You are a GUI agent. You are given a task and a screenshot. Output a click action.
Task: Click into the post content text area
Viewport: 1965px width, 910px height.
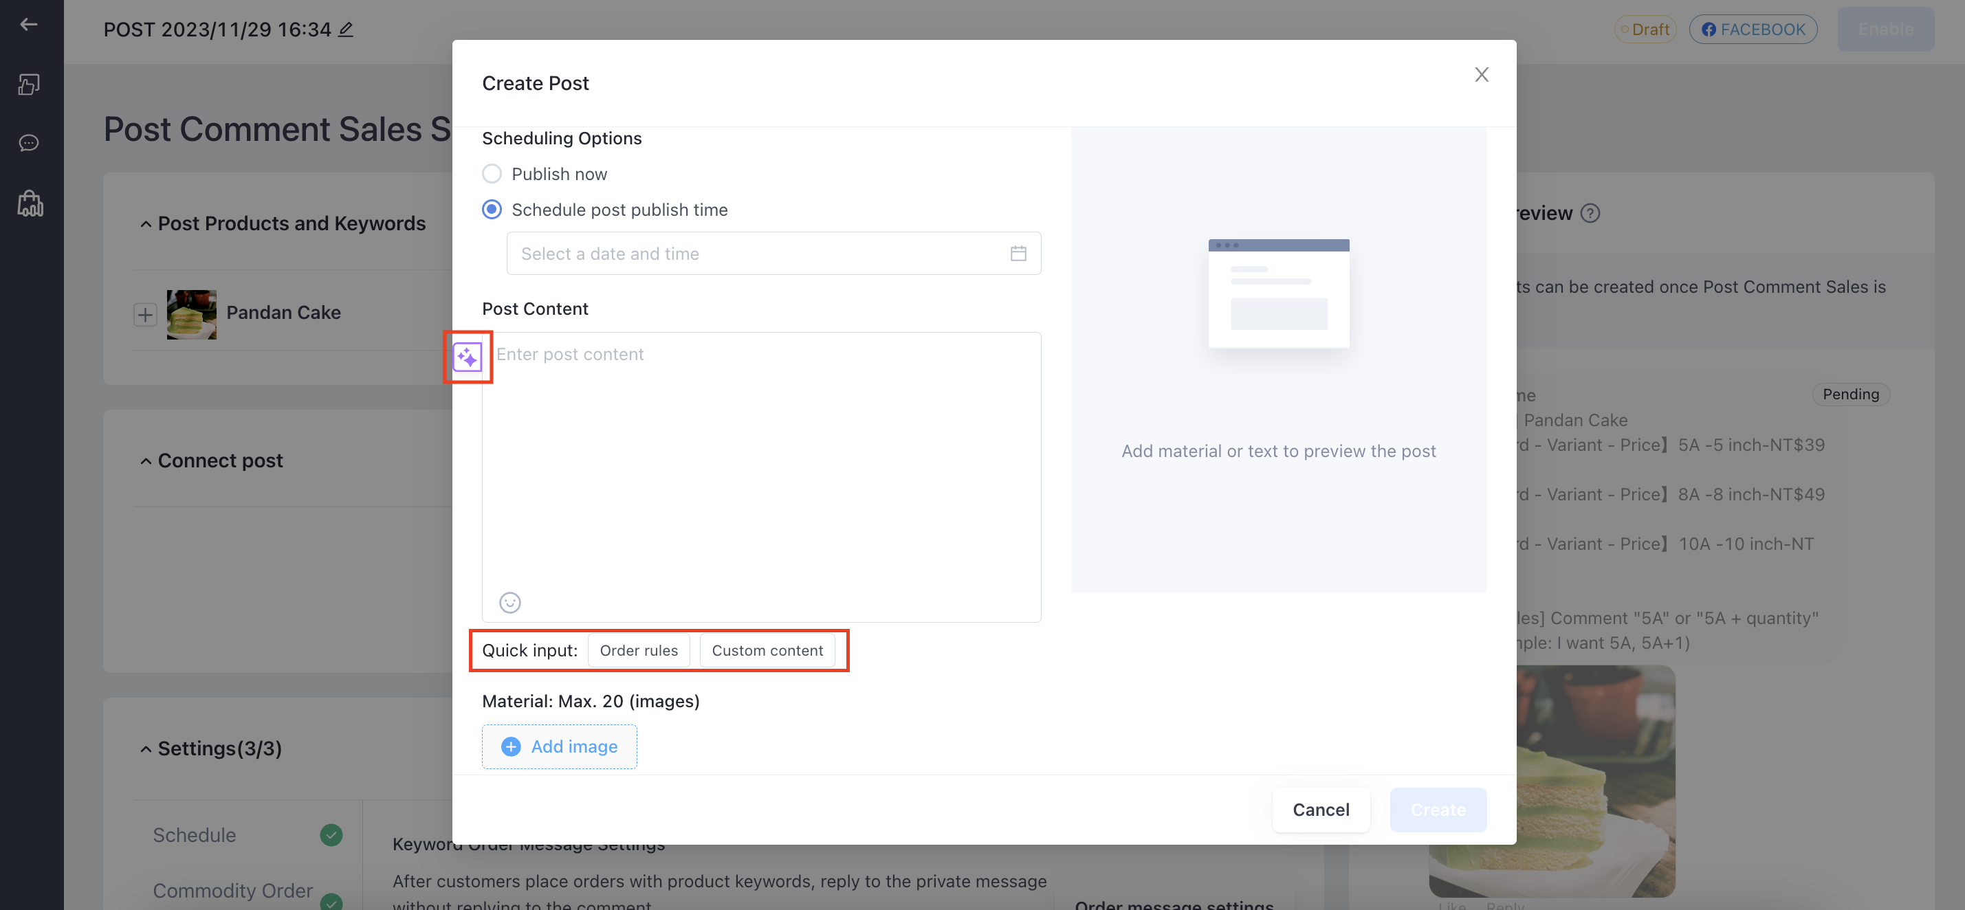coord(761,477)
